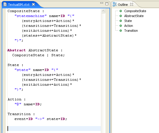Viewport: 159px width, 133px height.
Task: Click the TextualSM.xtxt file icon
Action: (5, 4)
